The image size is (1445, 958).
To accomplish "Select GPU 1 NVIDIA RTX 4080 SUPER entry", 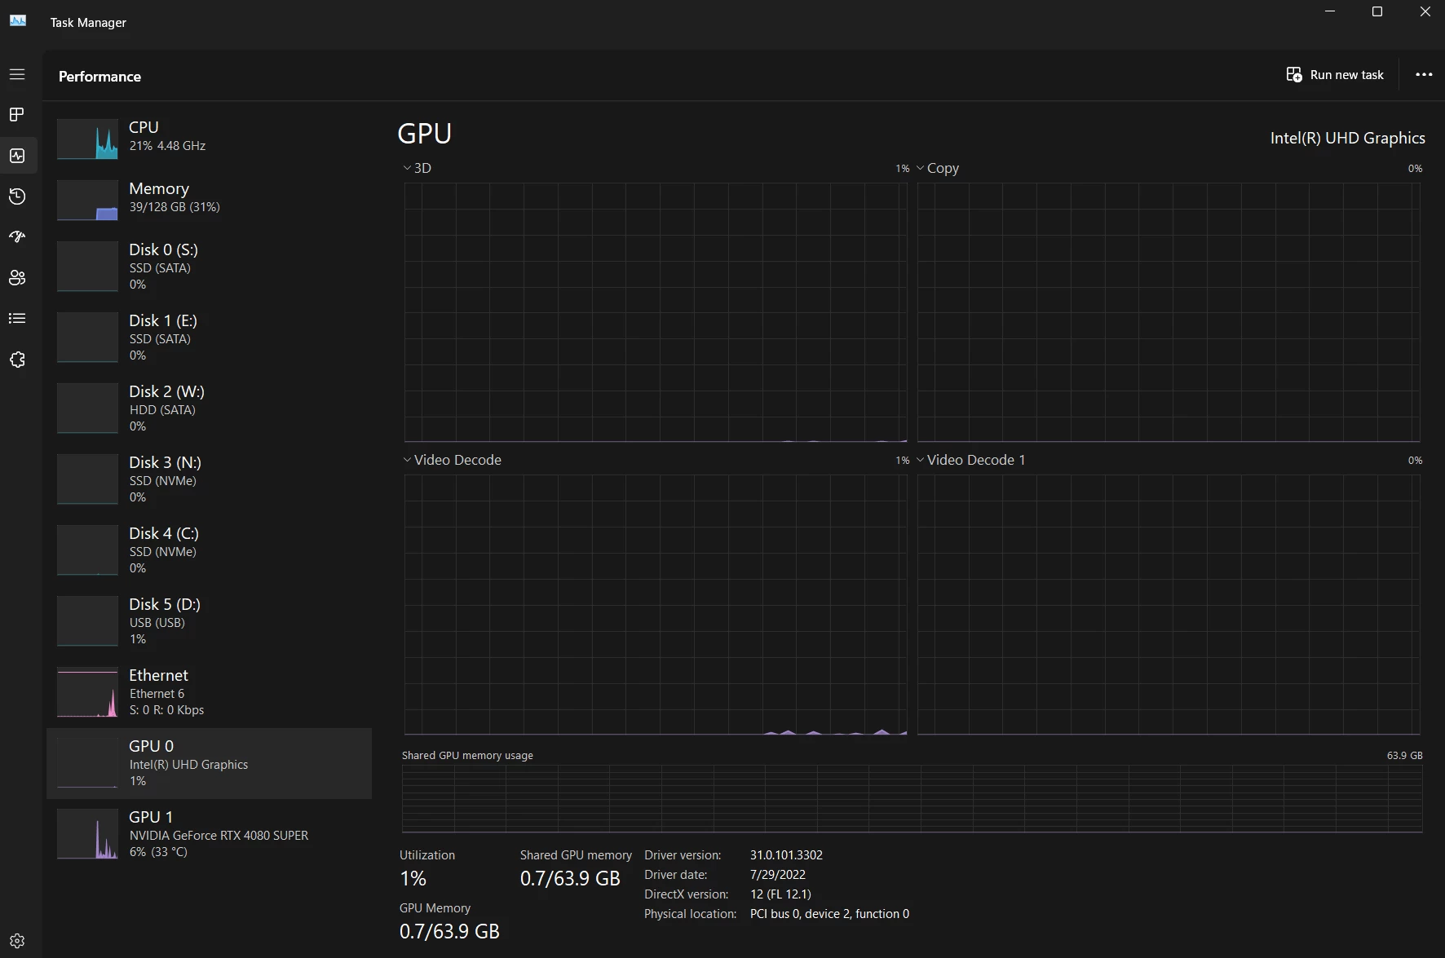I will pos(209,834).
